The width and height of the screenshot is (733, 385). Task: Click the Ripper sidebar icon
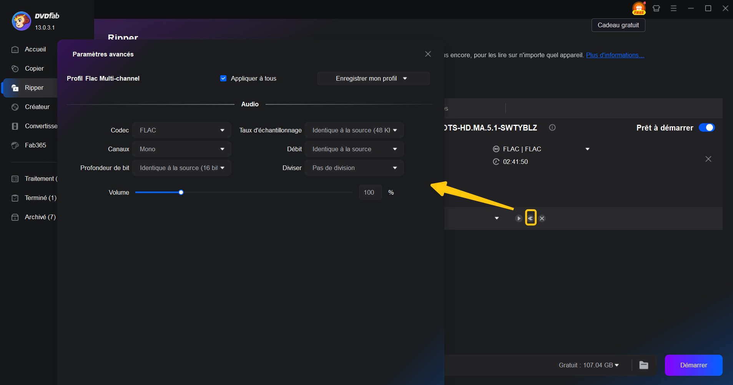tap(15, 88)
